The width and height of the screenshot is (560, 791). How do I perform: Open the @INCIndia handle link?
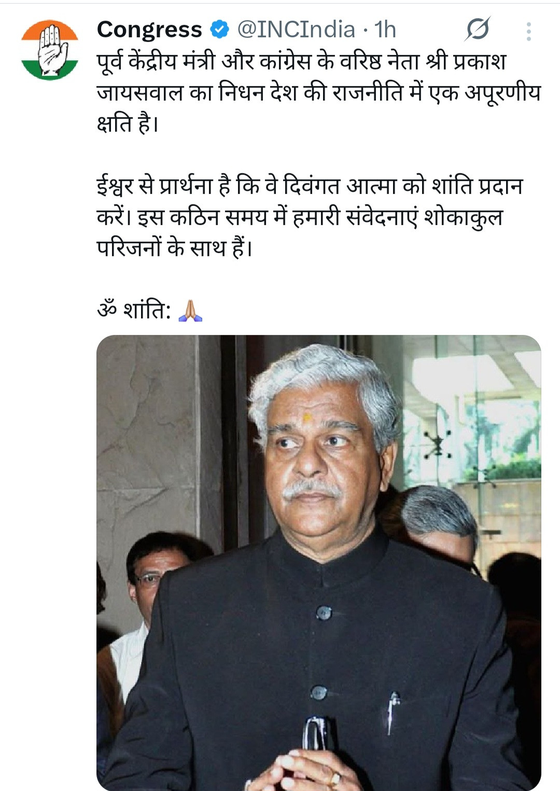[296, 30]
